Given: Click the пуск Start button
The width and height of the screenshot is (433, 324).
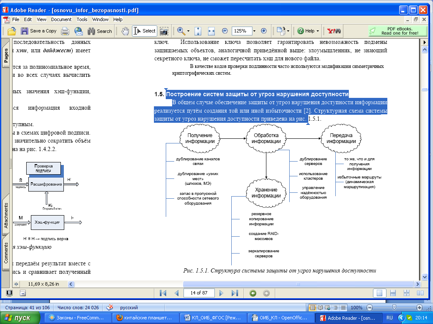Looking at the screenshot, I should click(19, 318).
